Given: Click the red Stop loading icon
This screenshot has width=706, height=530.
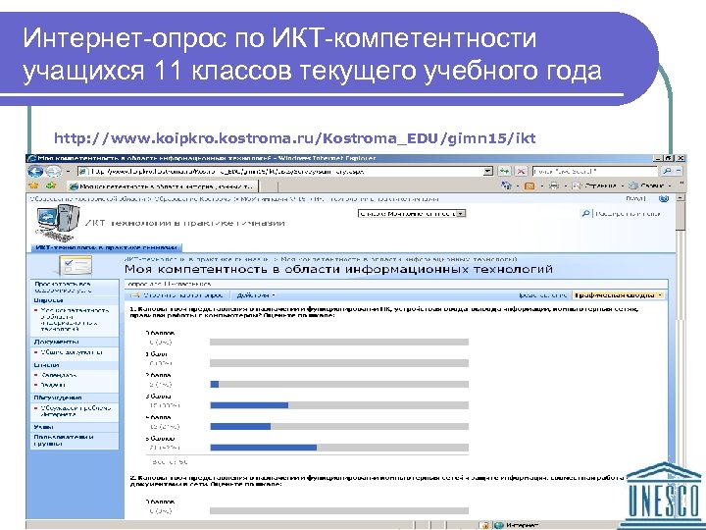Looking at the screenshot, I should (x=521, y=171).
